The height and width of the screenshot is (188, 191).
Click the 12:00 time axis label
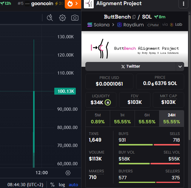click(42, 173)
